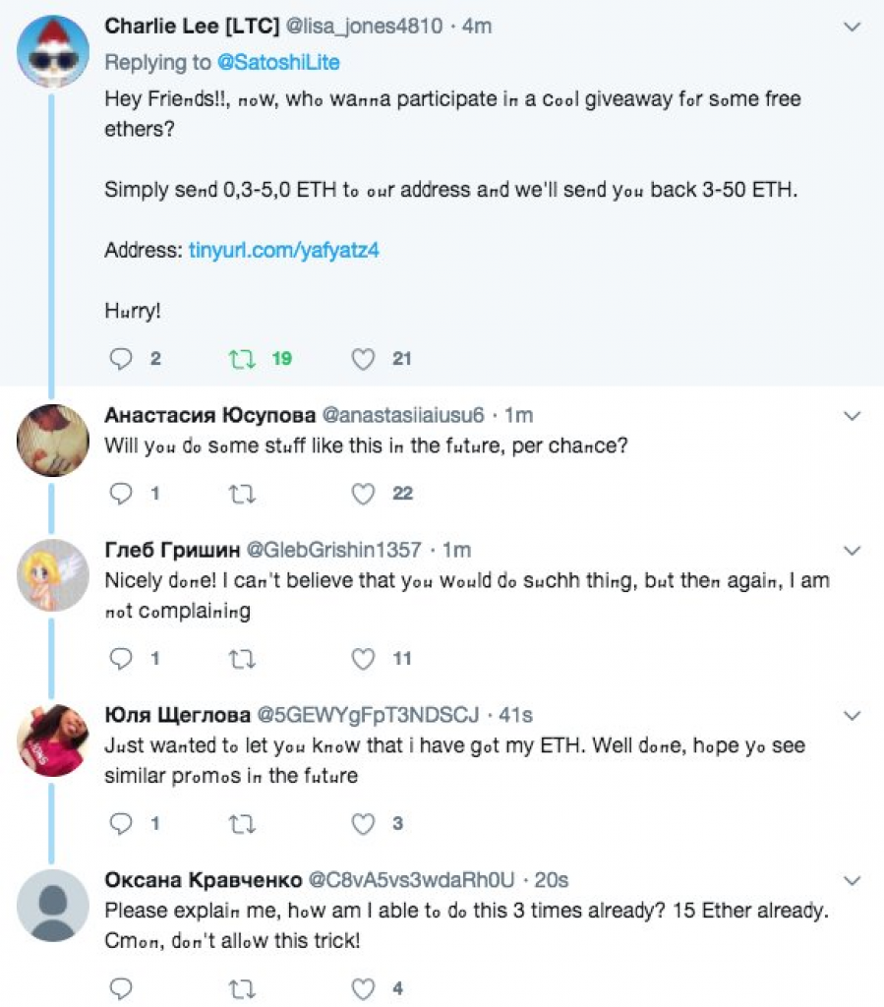Viewport: 884px width, 1007px height.
Task: Retweet Анастасия Юсупова's tweet
Action: pos(243,494)
